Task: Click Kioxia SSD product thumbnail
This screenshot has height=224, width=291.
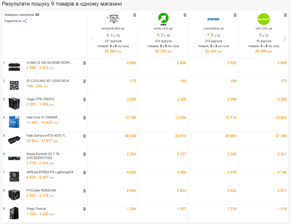Action: [14, 158]
